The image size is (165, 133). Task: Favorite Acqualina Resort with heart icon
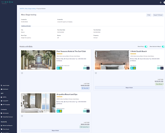coord(22,116)
